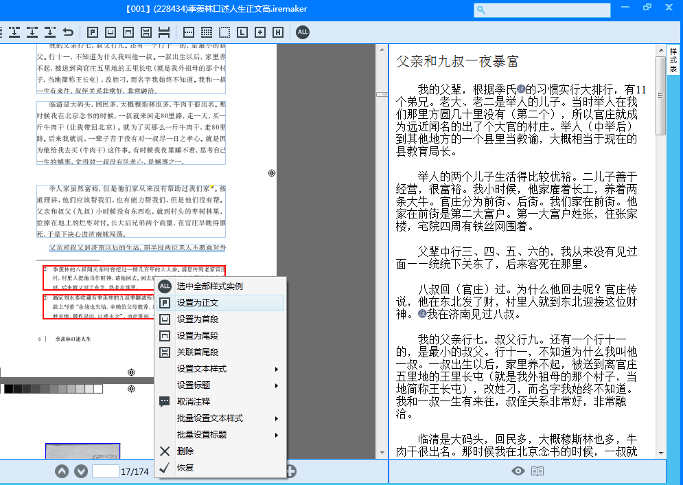Go to previous page with up arrow

[62, 471]
